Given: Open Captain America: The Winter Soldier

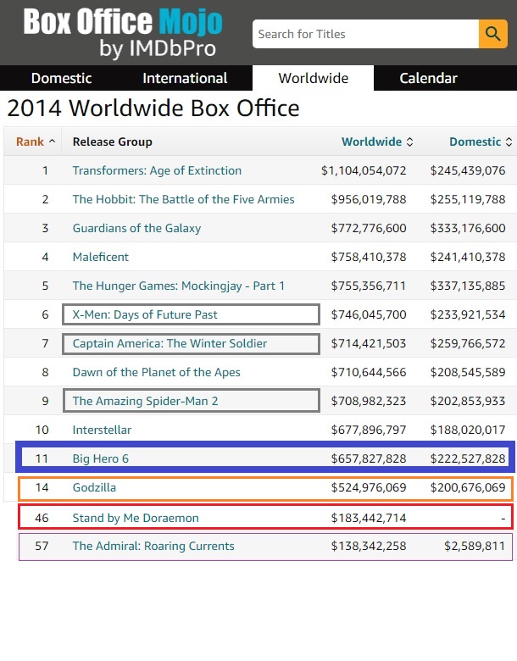Looking at the screenshot, I should [170, 343].
